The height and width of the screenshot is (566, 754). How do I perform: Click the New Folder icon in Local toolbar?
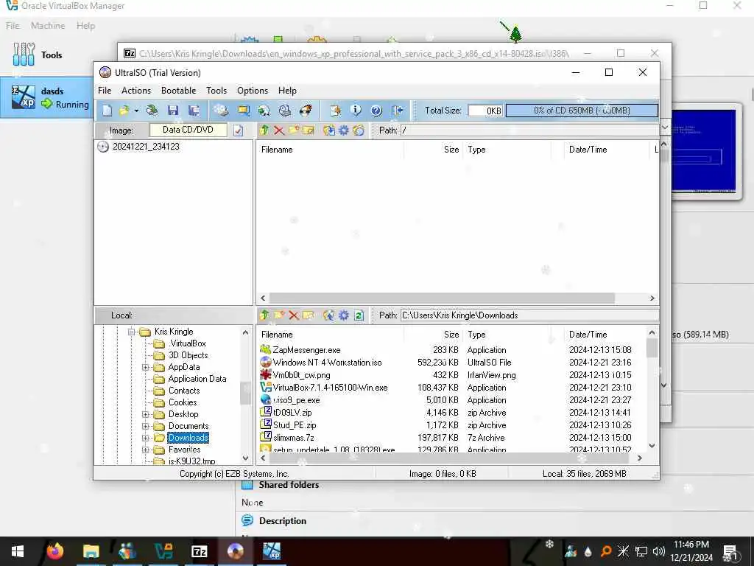(x=279, y=315)
